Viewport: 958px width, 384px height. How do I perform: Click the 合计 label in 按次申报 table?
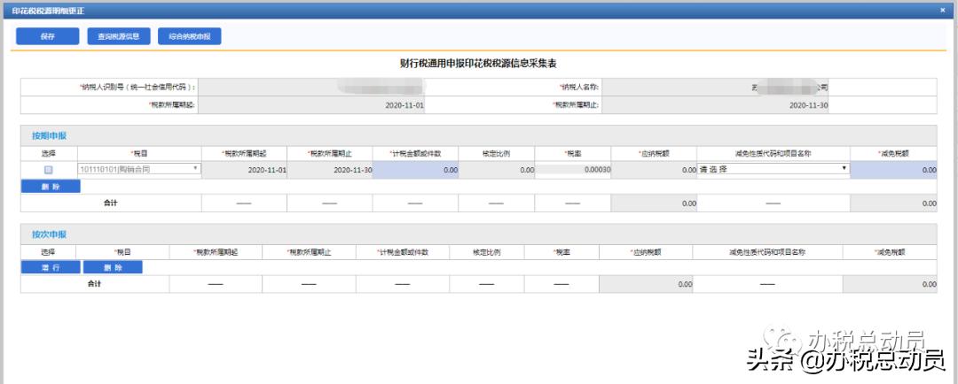(x=94, y=284)
